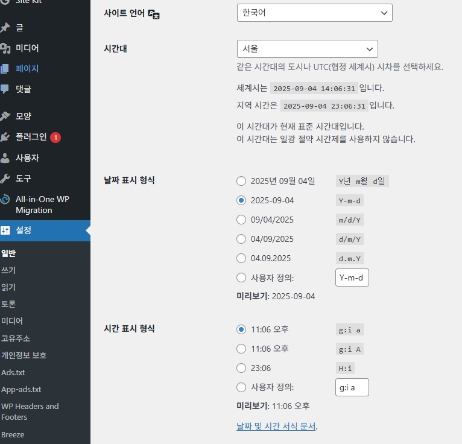Click the translation icon next to 사이트 언어
The height and width of the screenshot is (444, 462).
tap(154, 14)
